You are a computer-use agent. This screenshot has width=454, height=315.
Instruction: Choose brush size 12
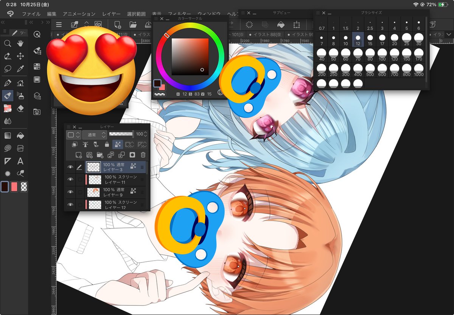[358, 39]
